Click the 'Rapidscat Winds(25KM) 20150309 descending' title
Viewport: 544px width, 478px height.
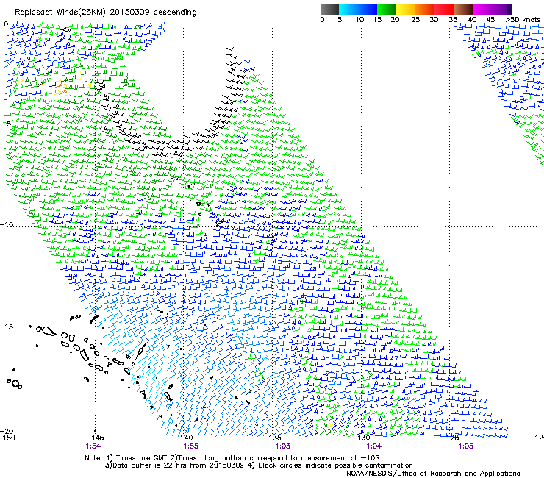point(105,13)
